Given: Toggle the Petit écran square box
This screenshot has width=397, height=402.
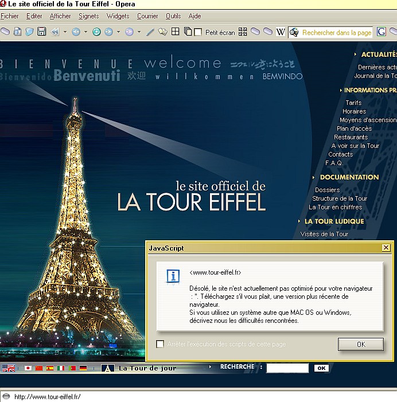Looking at the screenshot, I should (x=198, y=32).
